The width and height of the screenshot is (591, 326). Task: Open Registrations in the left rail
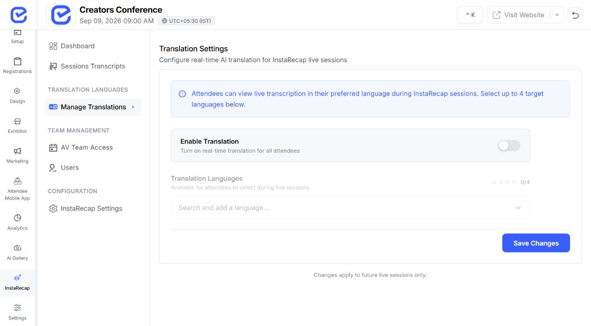(x=17, y=66)
